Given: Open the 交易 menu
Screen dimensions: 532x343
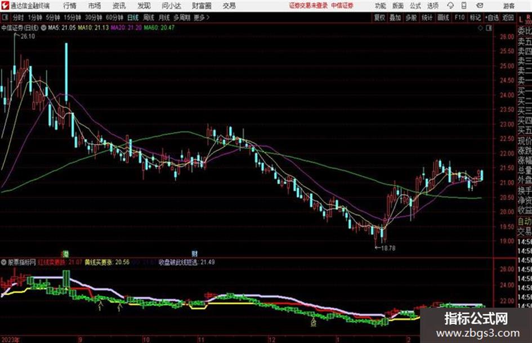Looking at the screenshot, I should tap(229, 6).
